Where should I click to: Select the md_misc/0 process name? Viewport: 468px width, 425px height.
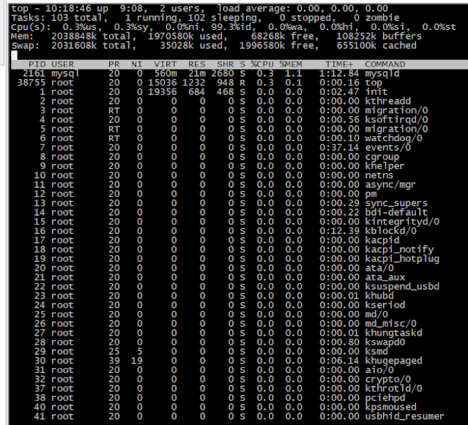[x=390, y=323]
